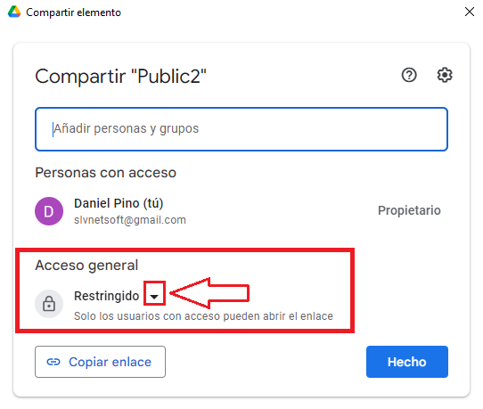Click the slvnetsoft@gmail.com email address
The width and height of the screenshot is (483, 409).
pos(130,220)
